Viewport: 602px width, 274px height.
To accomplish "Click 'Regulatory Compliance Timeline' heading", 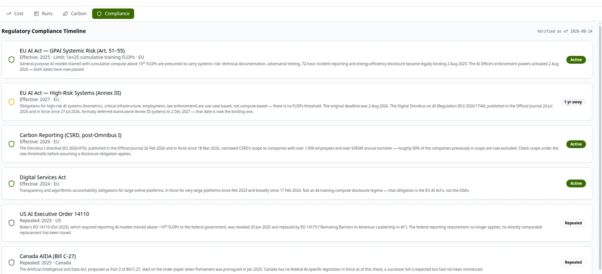I will pos(44,31).
